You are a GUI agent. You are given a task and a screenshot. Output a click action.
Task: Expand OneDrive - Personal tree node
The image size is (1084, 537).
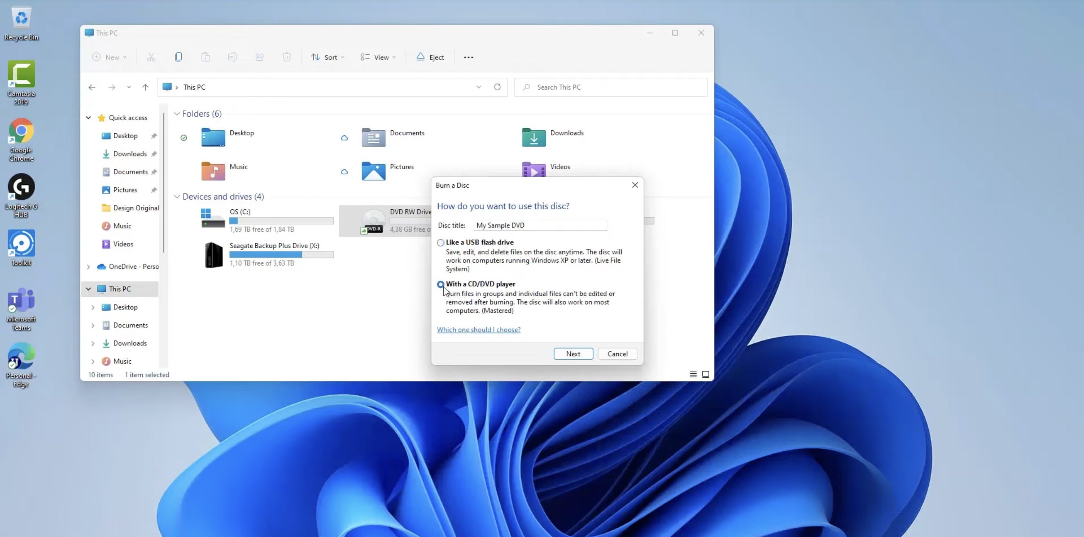click(88, 267)
